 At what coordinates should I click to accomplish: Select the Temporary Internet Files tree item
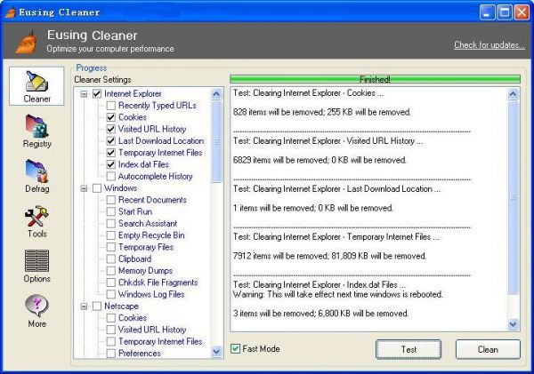(159, 153)
